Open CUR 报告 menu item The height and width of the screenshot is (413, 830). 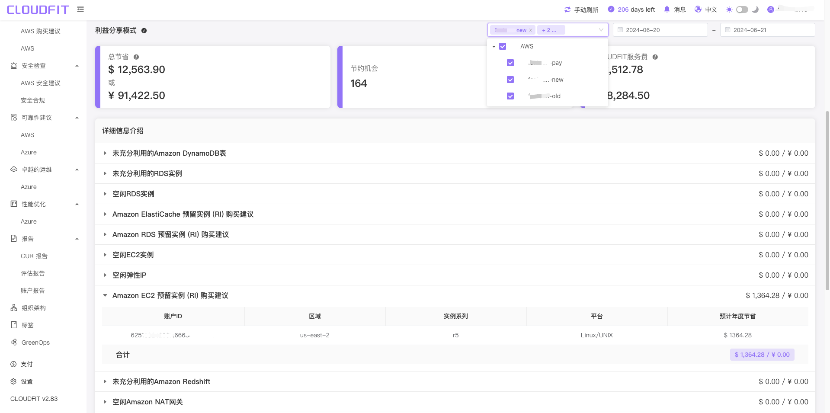(34, 256)
